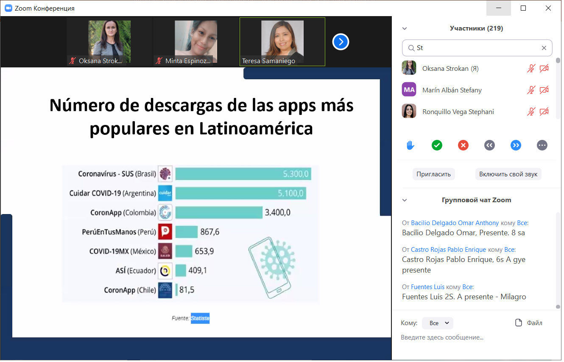The width and height of the screenshot is (564, 362).
Task: Maximize the Zoom window
Action: tap(523, 8)
